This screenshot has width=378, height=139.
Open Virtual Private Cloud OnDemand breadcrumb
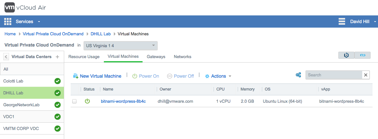(x=53, y=34)
